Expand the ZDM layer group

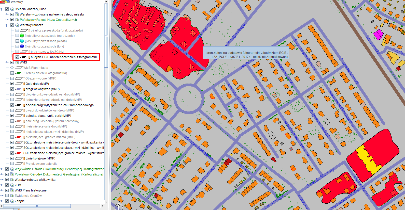(x=2, y=185)
